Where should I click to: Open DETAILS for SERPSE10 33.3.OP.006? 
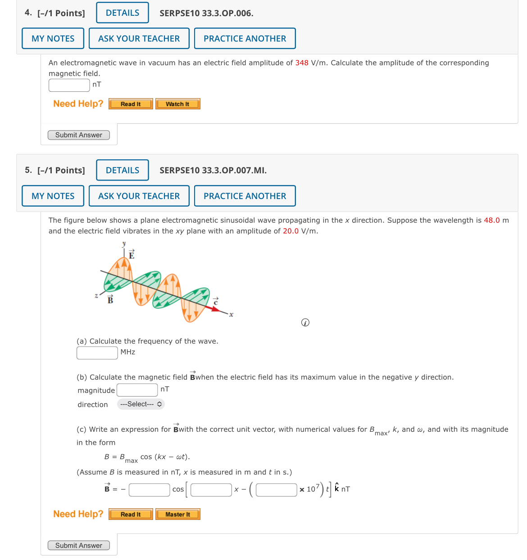click(122, 13)
